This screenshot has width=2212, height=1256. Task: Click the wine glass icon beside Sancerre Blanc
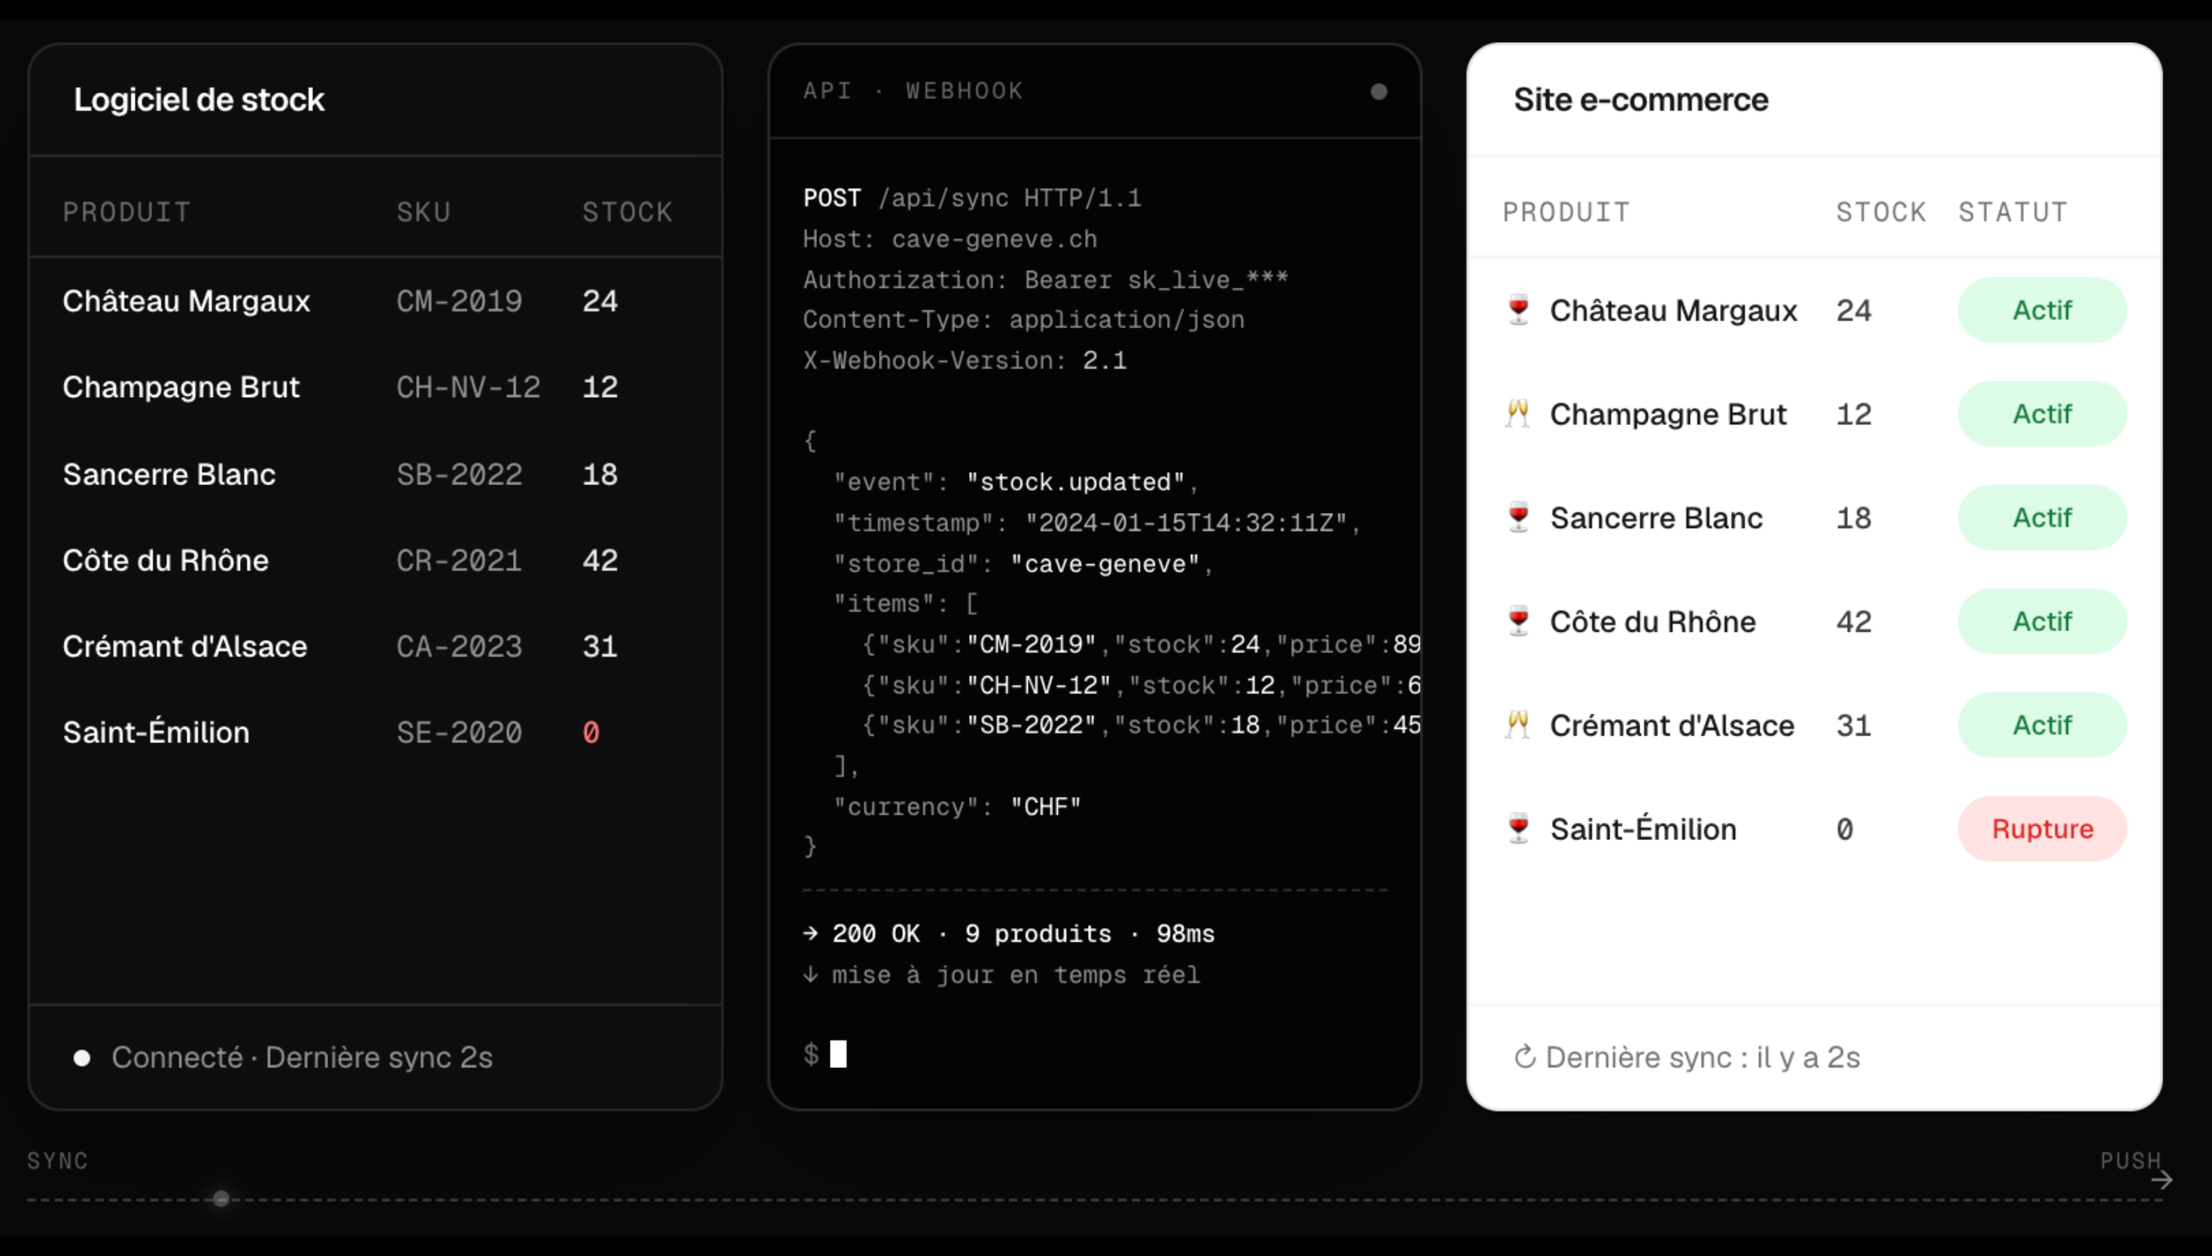1518,517
